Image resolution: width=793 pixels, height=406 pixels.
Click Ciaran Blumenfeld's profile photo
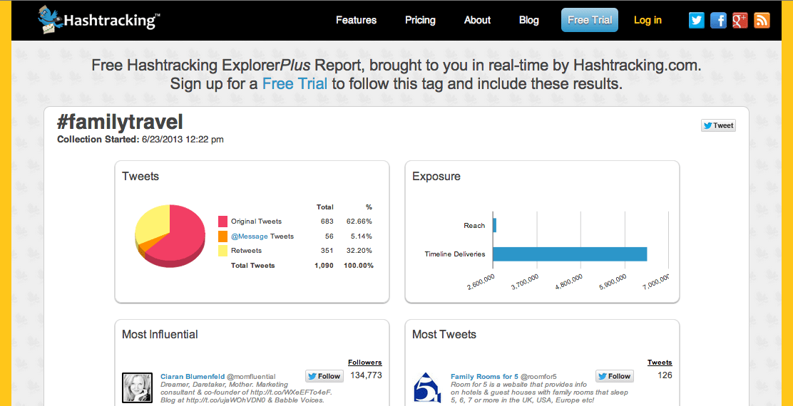[x=137, y=387]
